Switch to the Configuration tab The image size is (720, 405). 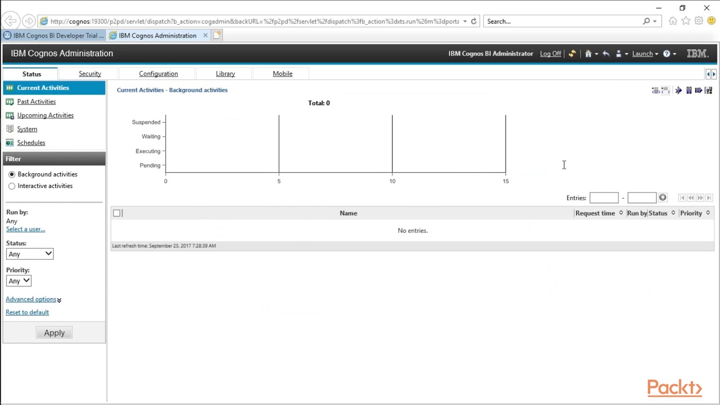point(158,74)
